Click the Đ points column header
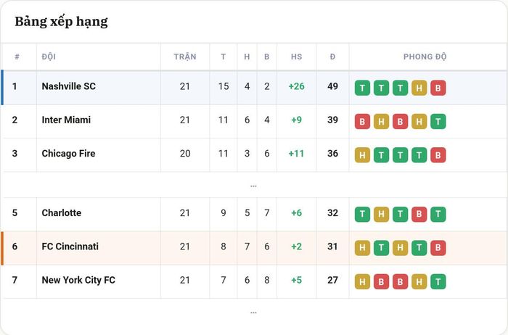This screenshot has width=508, height=335. pyautogui.click(x=332, y=57)
